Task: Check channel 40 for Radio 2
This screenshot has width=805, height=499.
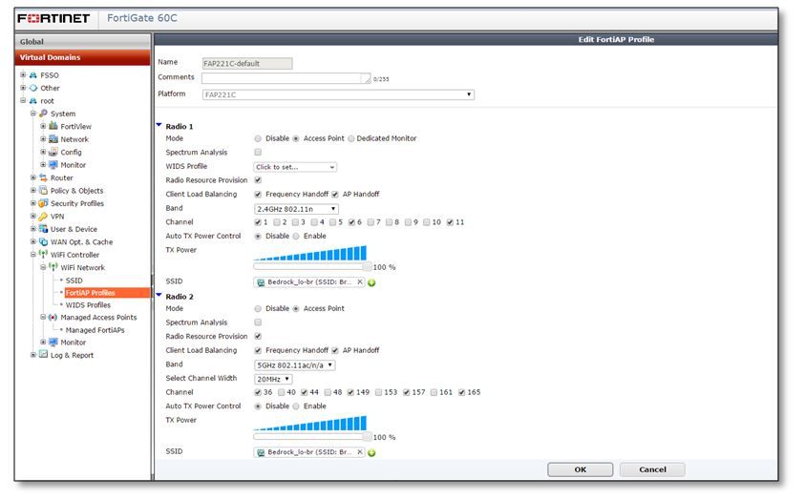Action: tap(282, 392)
